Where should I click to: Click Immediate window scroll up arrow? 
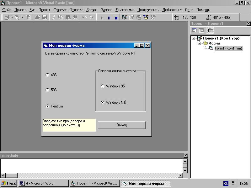185,161
